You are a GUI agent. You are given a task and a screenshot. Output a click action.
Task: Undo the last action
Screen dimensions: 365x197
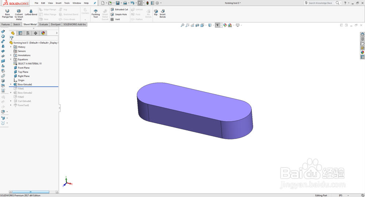pyautogui.click(x=132, y=3)
